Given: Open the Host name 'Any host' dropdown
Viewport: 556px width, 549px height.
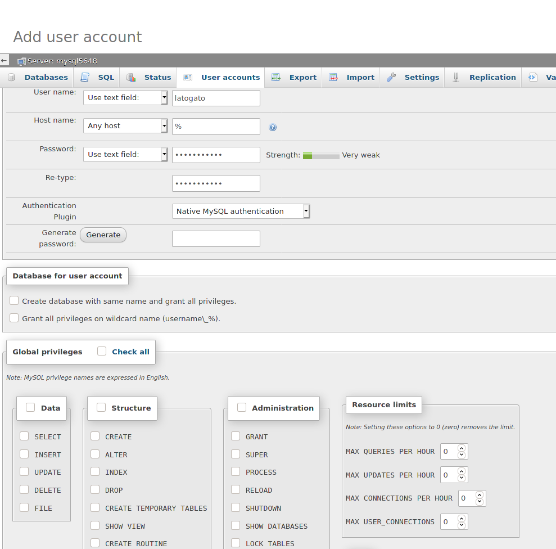Looking at the screenshot, I should tap(125, 126).
